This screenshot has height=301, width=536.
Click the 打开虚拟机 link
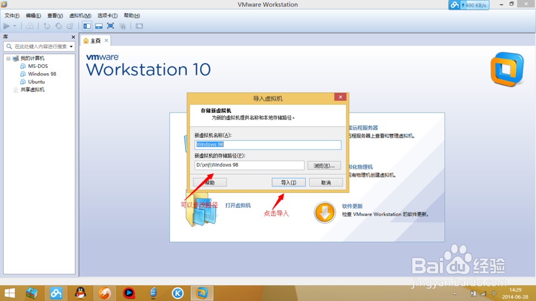[238, 205]
